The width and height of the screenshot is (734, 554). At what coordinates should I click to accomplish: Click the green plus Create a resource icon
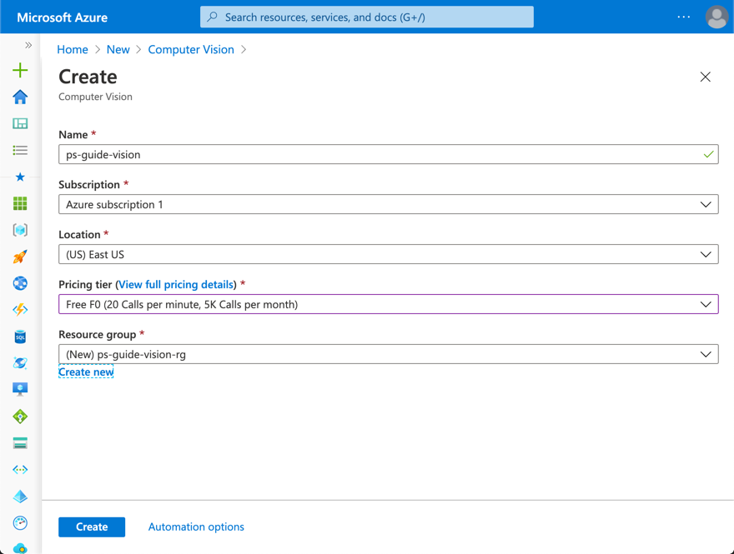(x=20, y=71)
